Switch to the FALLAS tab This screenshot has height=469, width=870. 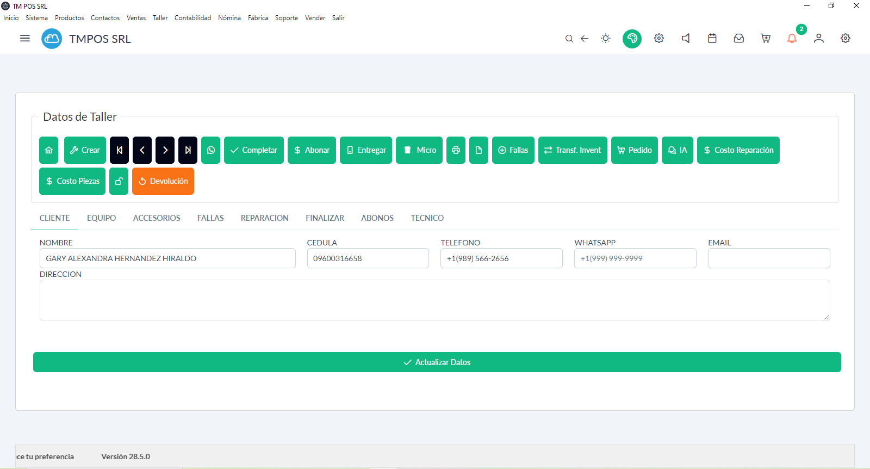pyautogui.click(x=210, y=218)
